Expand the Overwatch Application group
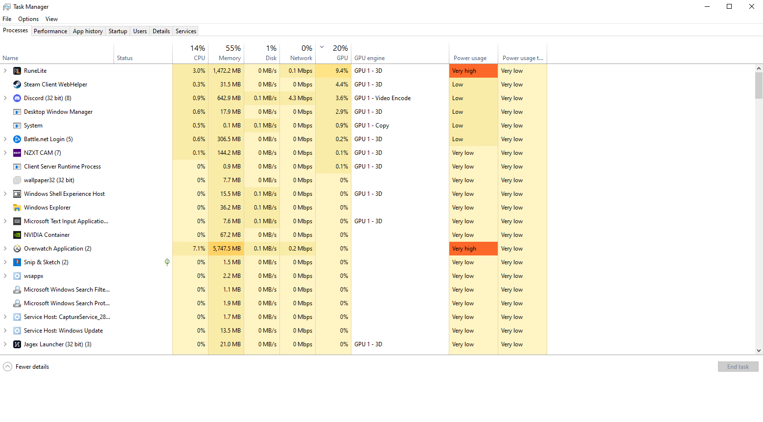The width and height of the screenshot is (763, 422). (5, 249)
